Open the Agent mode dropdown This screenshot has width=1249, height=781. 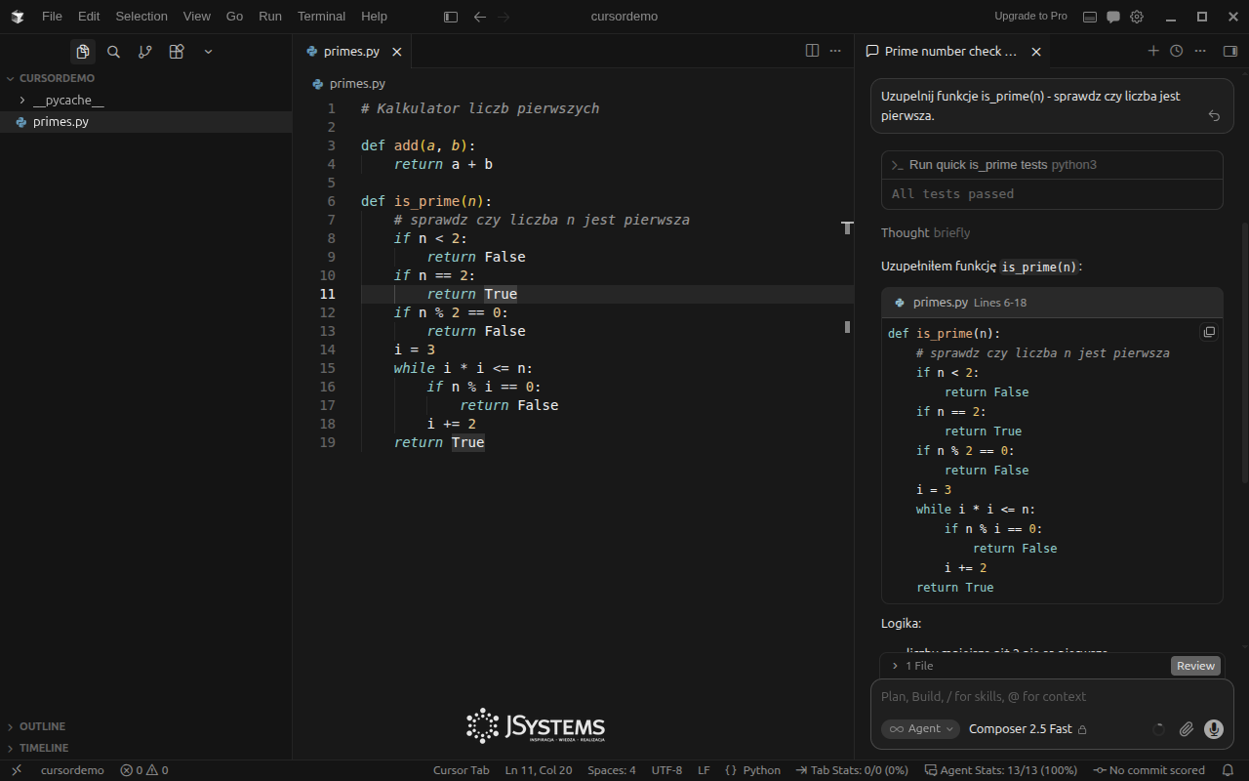point(921,729)
